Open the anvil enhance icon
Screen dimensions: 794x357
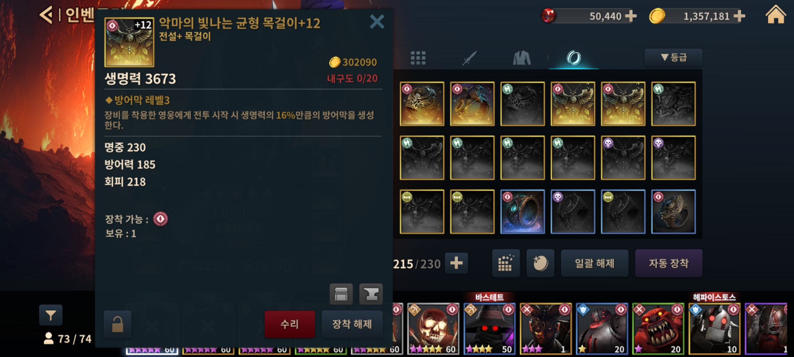coord(371,294)
